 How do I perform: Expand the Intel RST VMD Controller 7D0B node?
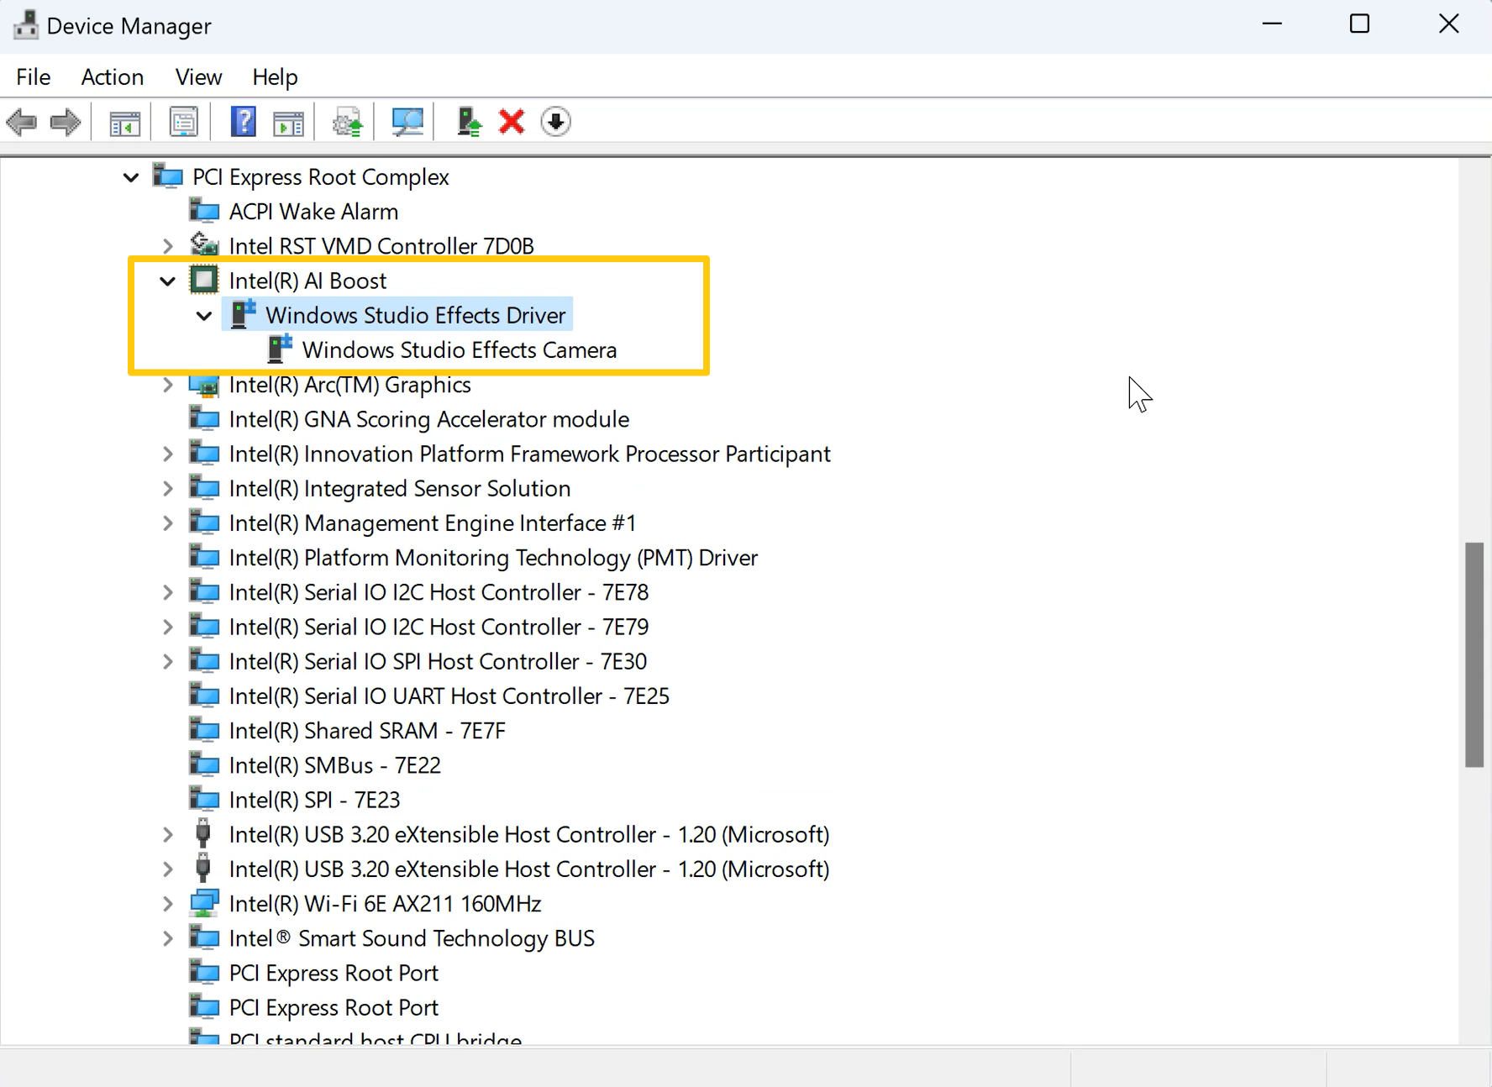coord(168,246)
